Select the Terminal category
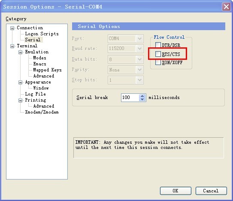Screen dimensions: 233x201 pos(27,46)
